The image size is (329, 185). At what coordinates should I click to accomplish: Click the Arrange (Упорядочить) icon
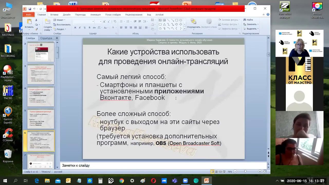[x=194, y=22]
